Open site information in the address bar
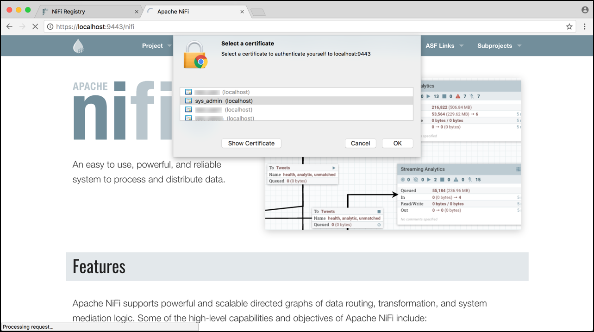This screenshot has width=594, height=332. [x=49, y=26]
